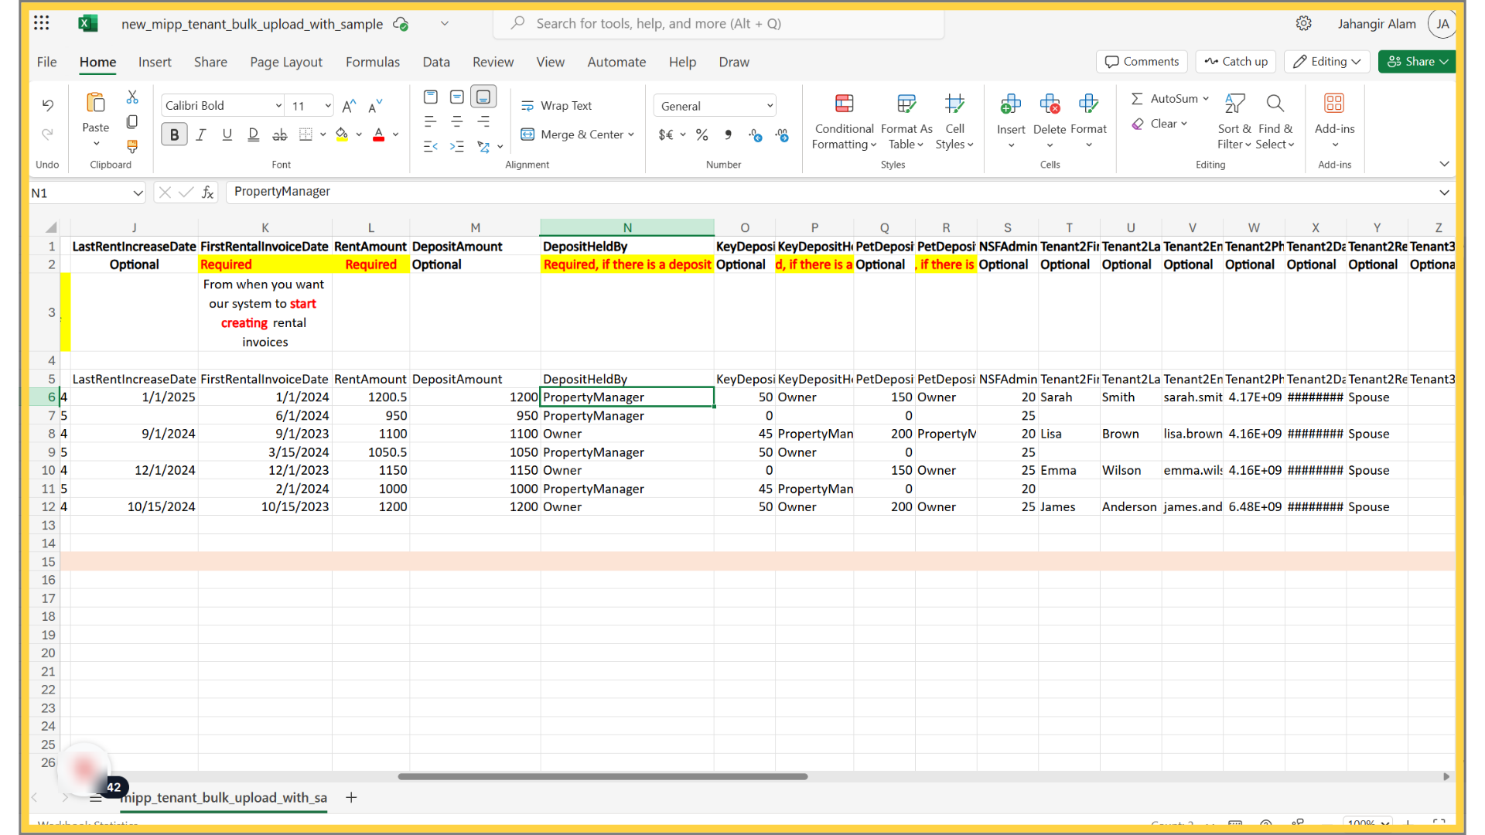This screenshot has width=1485, height=835.
Task: Expand the Name Box dropdown
Action: pos(138,193)
